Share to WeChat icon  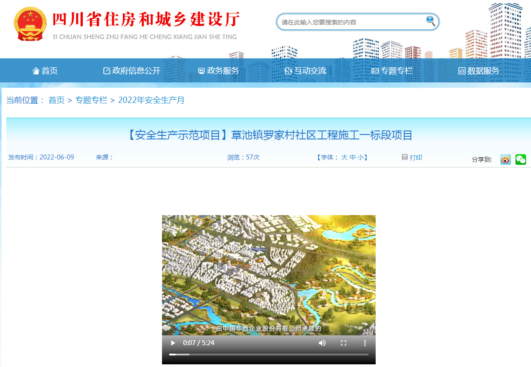(x=520, y=159)
